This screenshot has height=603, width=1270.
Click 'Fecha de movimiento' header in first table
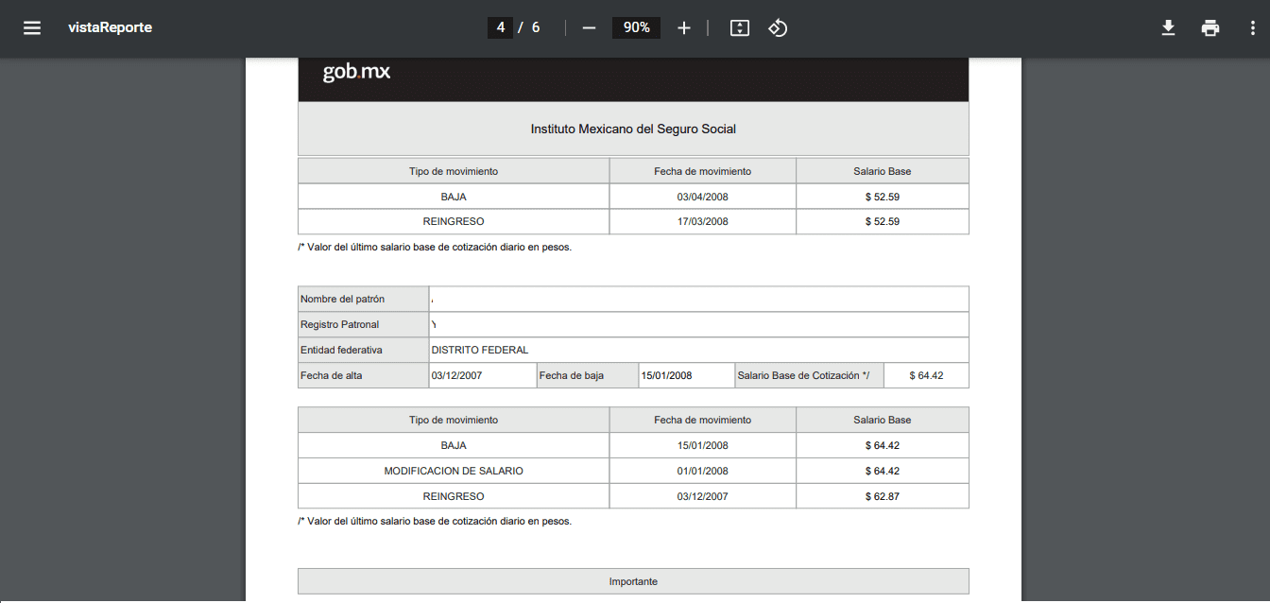coord(703,171)
